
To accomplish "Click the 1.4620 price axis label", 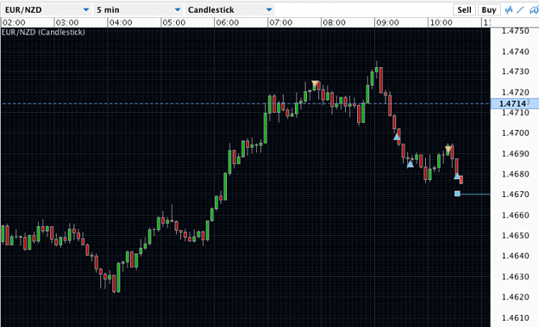I will click(515, 297).
